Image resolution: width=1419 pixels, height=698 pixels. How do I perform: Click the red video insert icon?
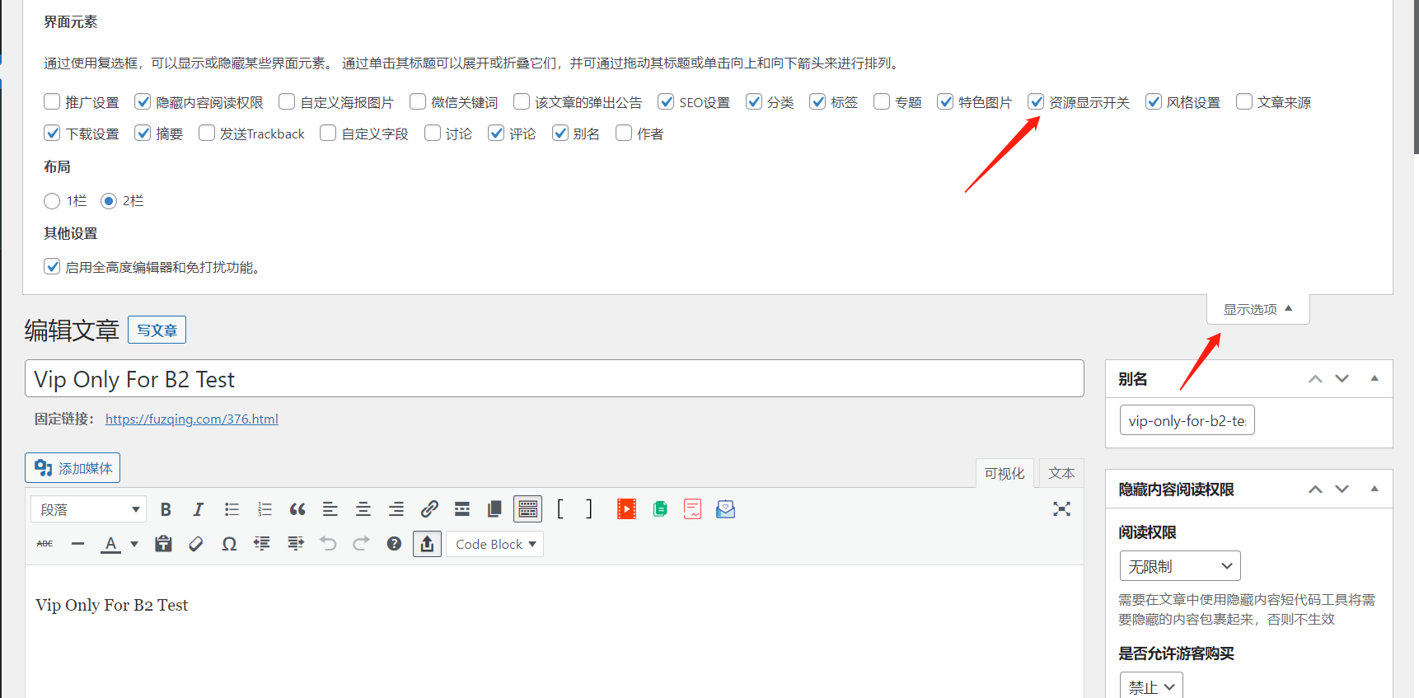pos(626,509)
